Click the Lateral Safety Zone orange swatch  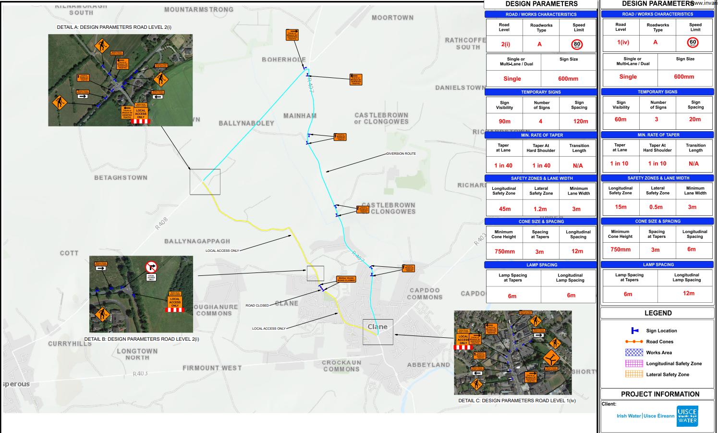pos(634,374)
